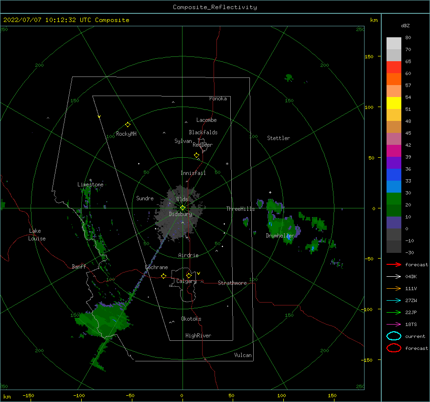Click the light blue swatch in the dBZ scale

click(394, 186)
